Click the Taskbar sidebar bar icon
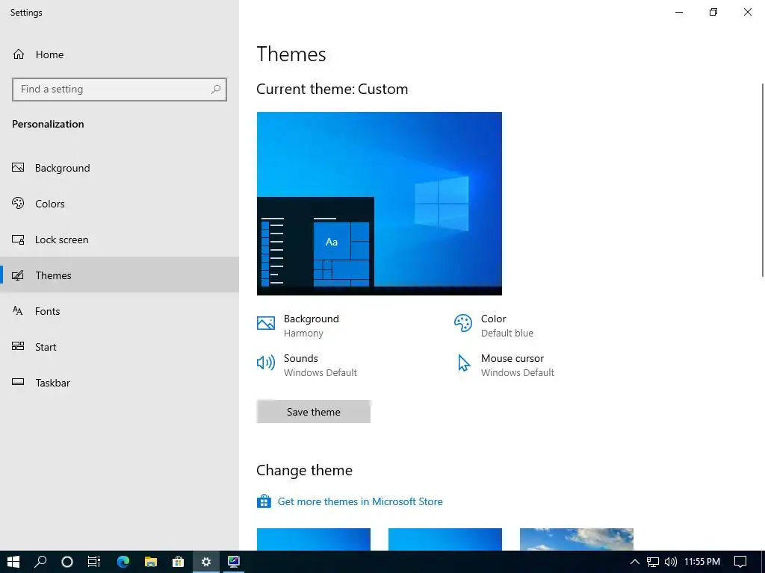This screenshot has height=573, width=765. coord(18,382)
